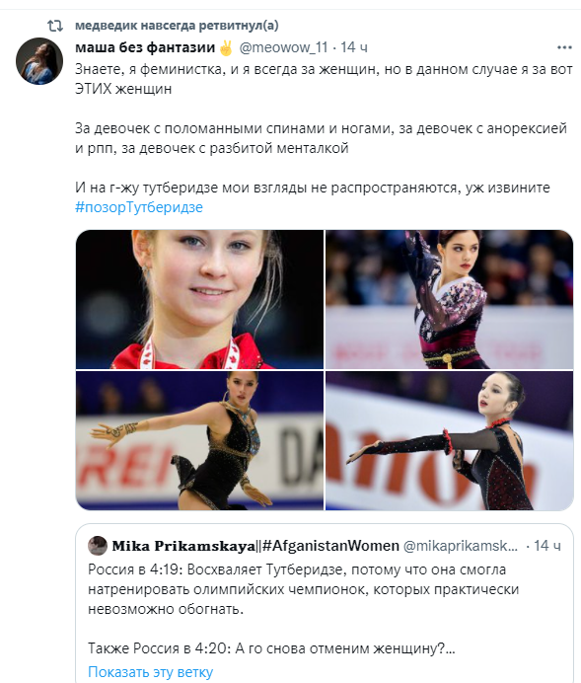The width and height of the screenshot is (581, 683).
Task: Open the @meowow_11 handle
Action: pos(283,47)
